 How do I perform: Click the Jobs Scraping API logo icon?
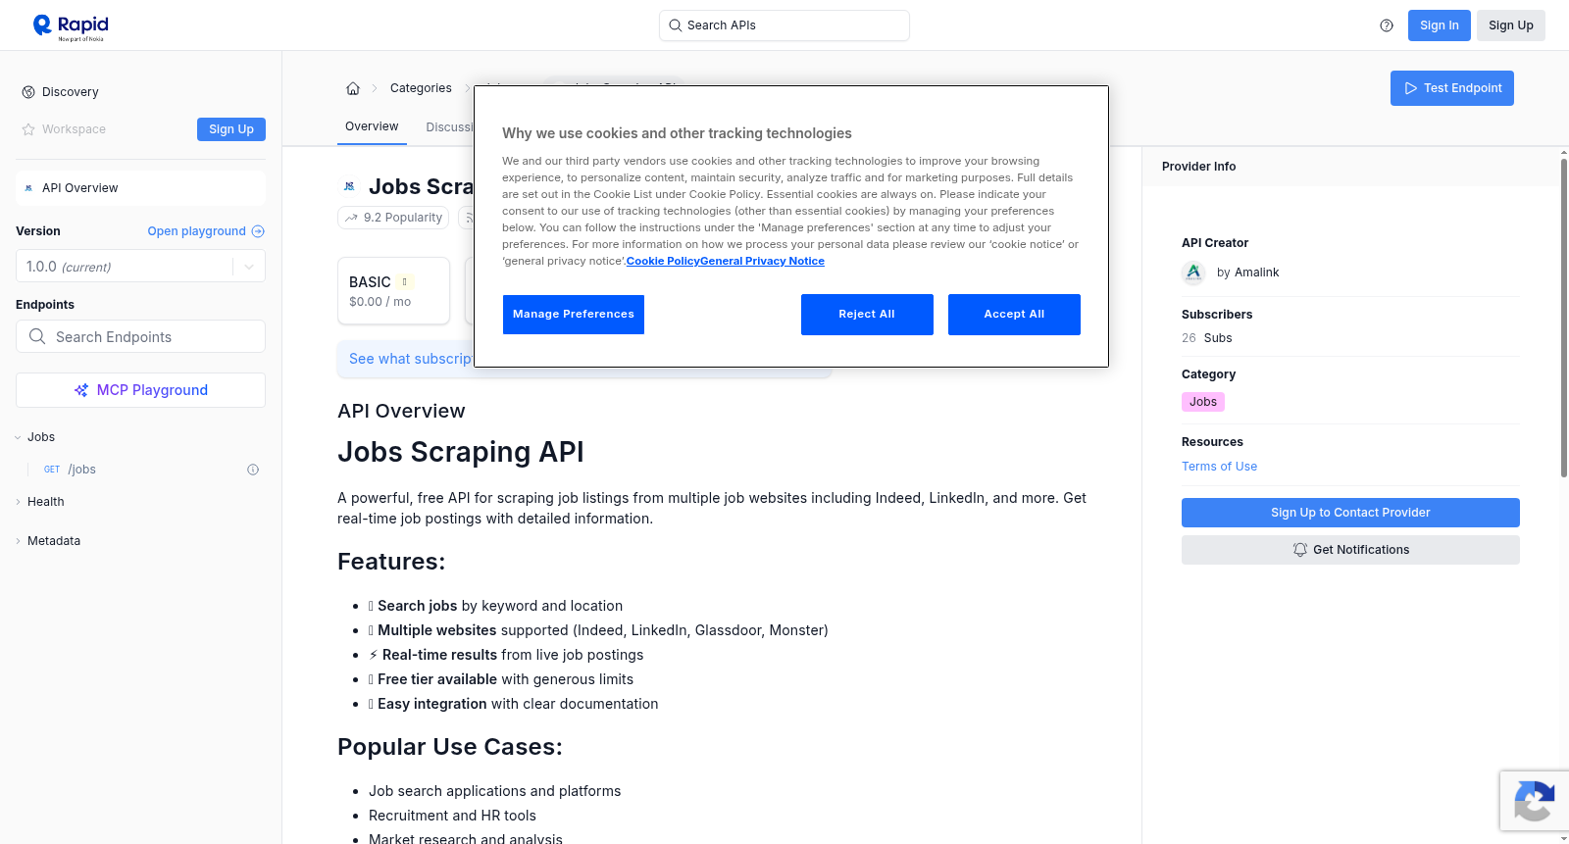349,186
